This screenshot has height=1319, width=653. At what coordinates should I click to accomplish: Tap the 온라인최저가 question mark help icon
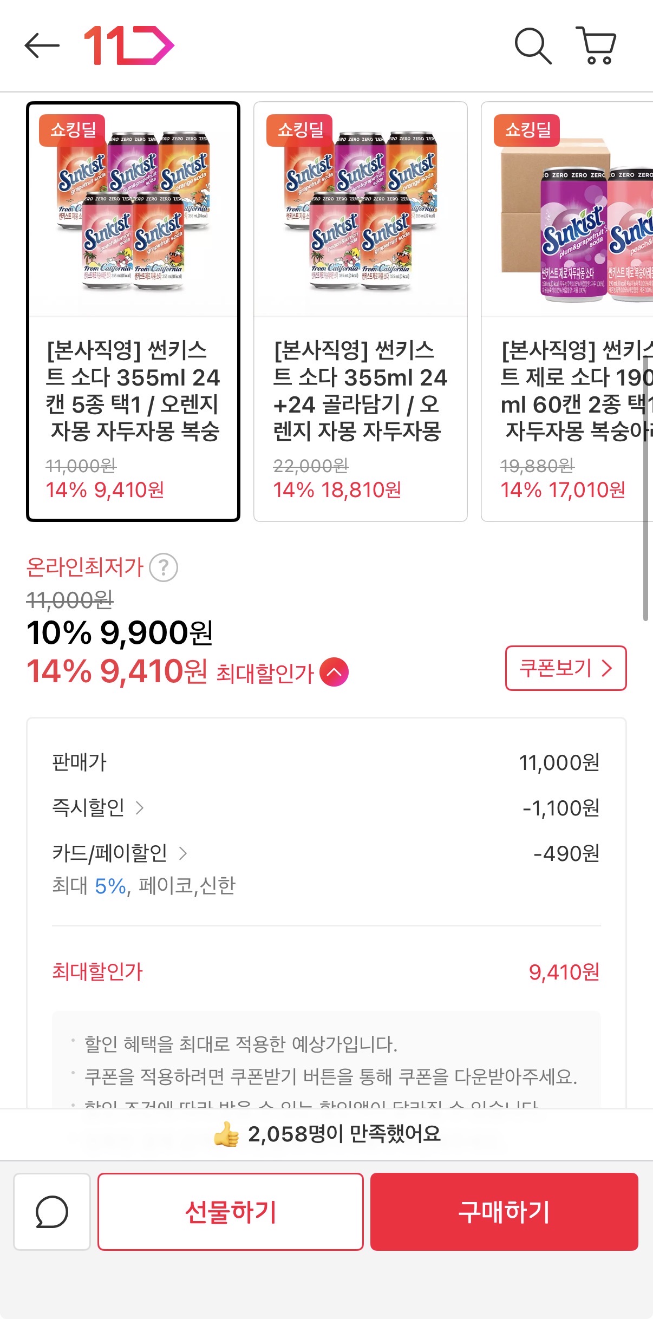click(164, 567)
